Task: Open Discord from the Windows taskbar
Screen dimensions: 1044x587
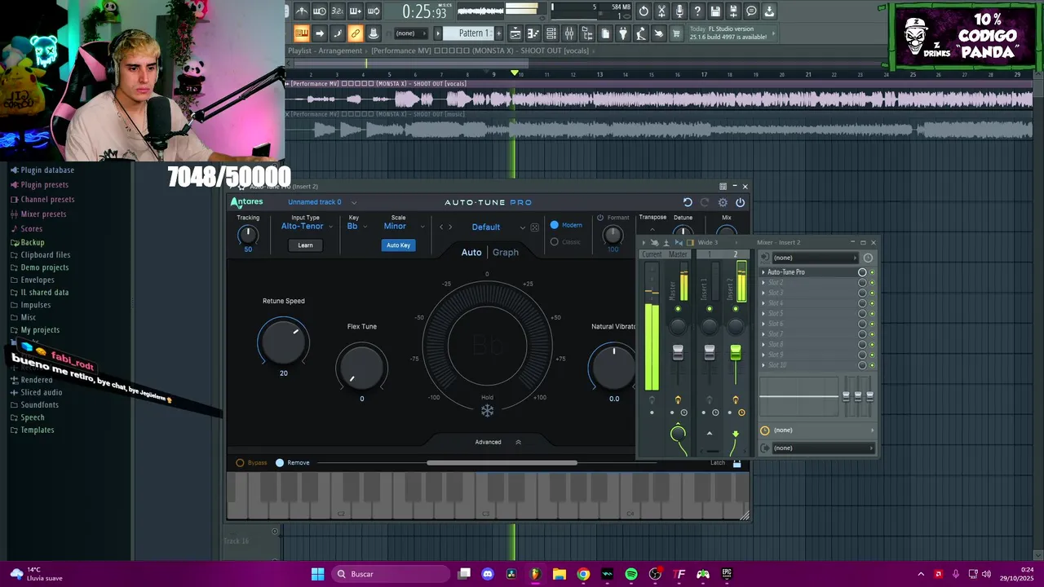Action: point(488,574)
